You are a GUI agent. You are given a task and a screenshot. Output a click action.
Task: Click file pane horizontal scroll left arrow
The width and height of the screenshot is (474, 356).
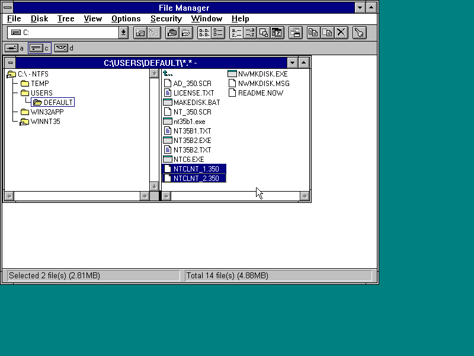pos(166,196)
